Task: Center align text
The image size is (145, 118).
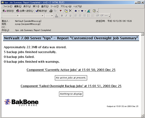Action: (80, 16)
